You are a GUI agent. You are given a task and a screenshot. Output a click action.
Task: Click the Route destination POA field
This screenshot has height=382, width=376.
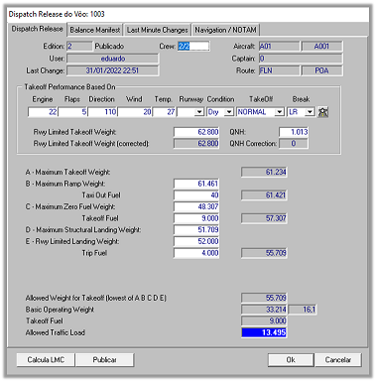(322, 70)
